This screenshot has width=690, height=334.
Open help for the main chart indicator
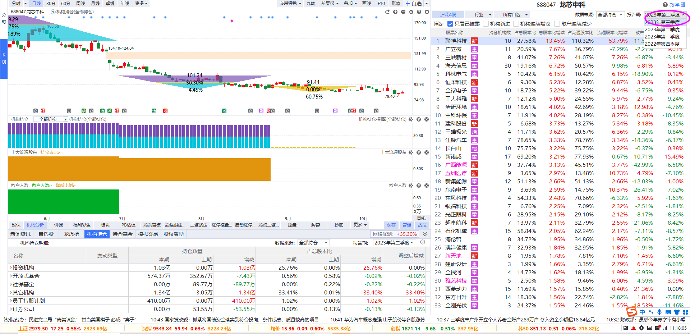pos(419,12)
